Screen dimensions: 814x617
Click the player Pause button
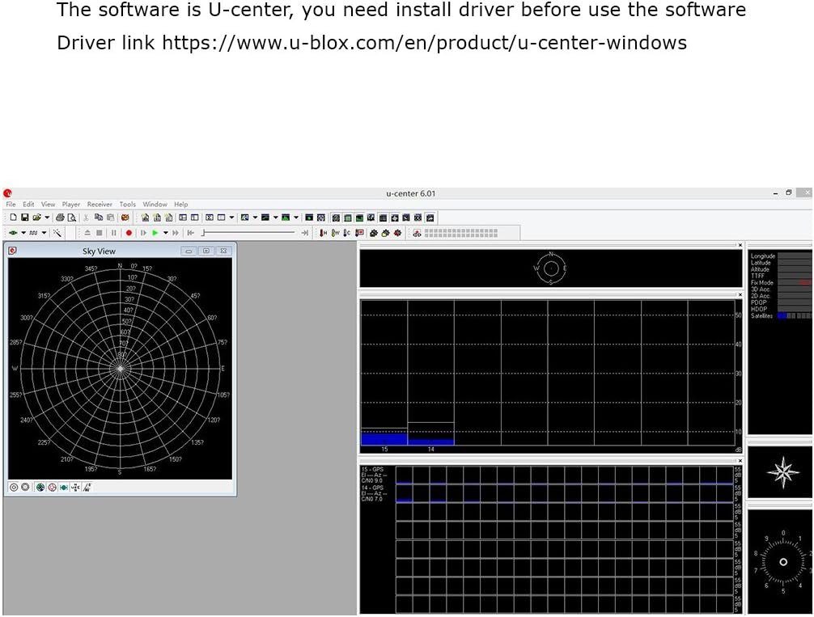[114, 233]
